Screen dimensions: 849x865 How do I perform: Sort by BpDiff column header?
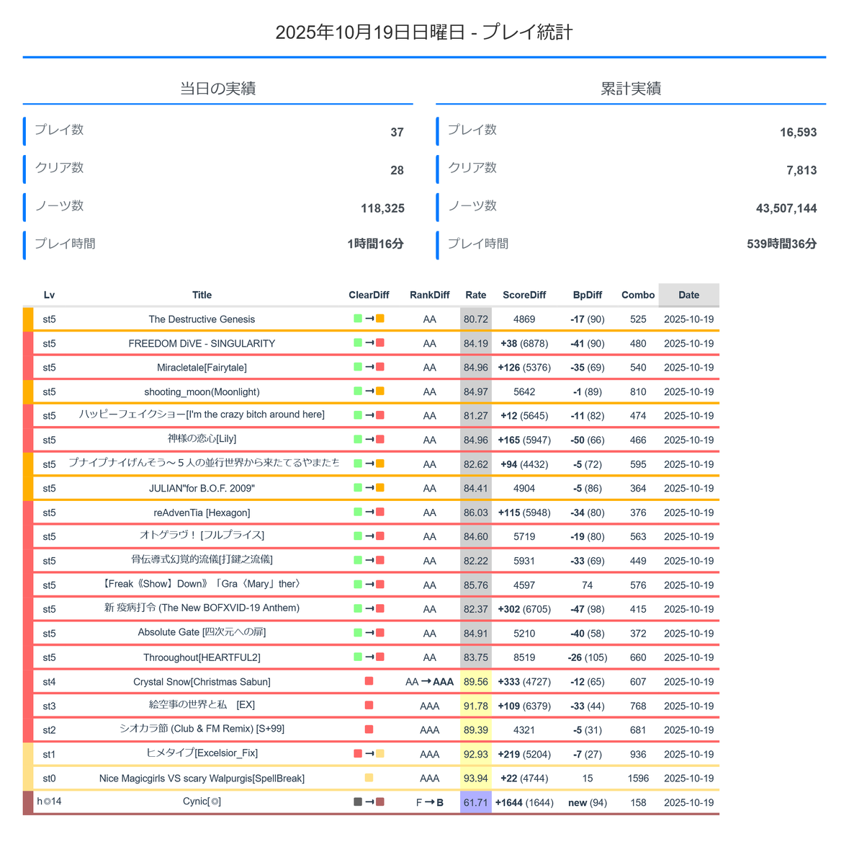coord(588,295)
